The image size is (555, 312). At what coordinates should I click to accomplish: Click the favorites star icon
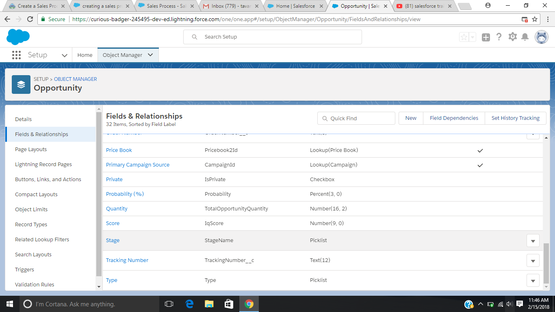pyautogui.click(x=464, y=37)
